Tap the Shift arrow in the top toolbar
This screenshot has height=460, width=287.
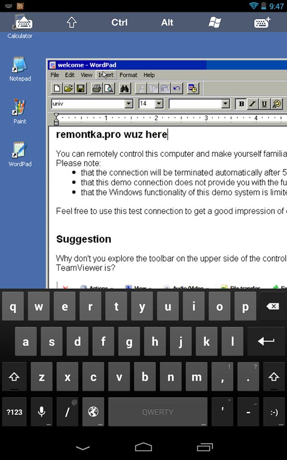coord(71,23)
